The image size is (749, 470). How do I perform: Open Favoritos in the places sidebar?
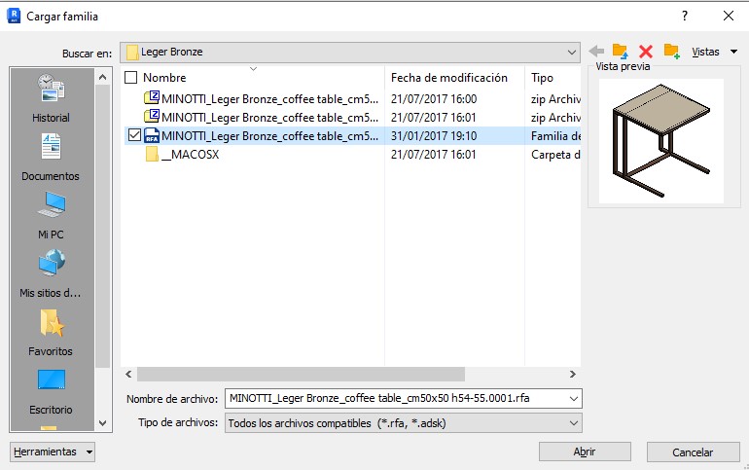pos(51,332)
